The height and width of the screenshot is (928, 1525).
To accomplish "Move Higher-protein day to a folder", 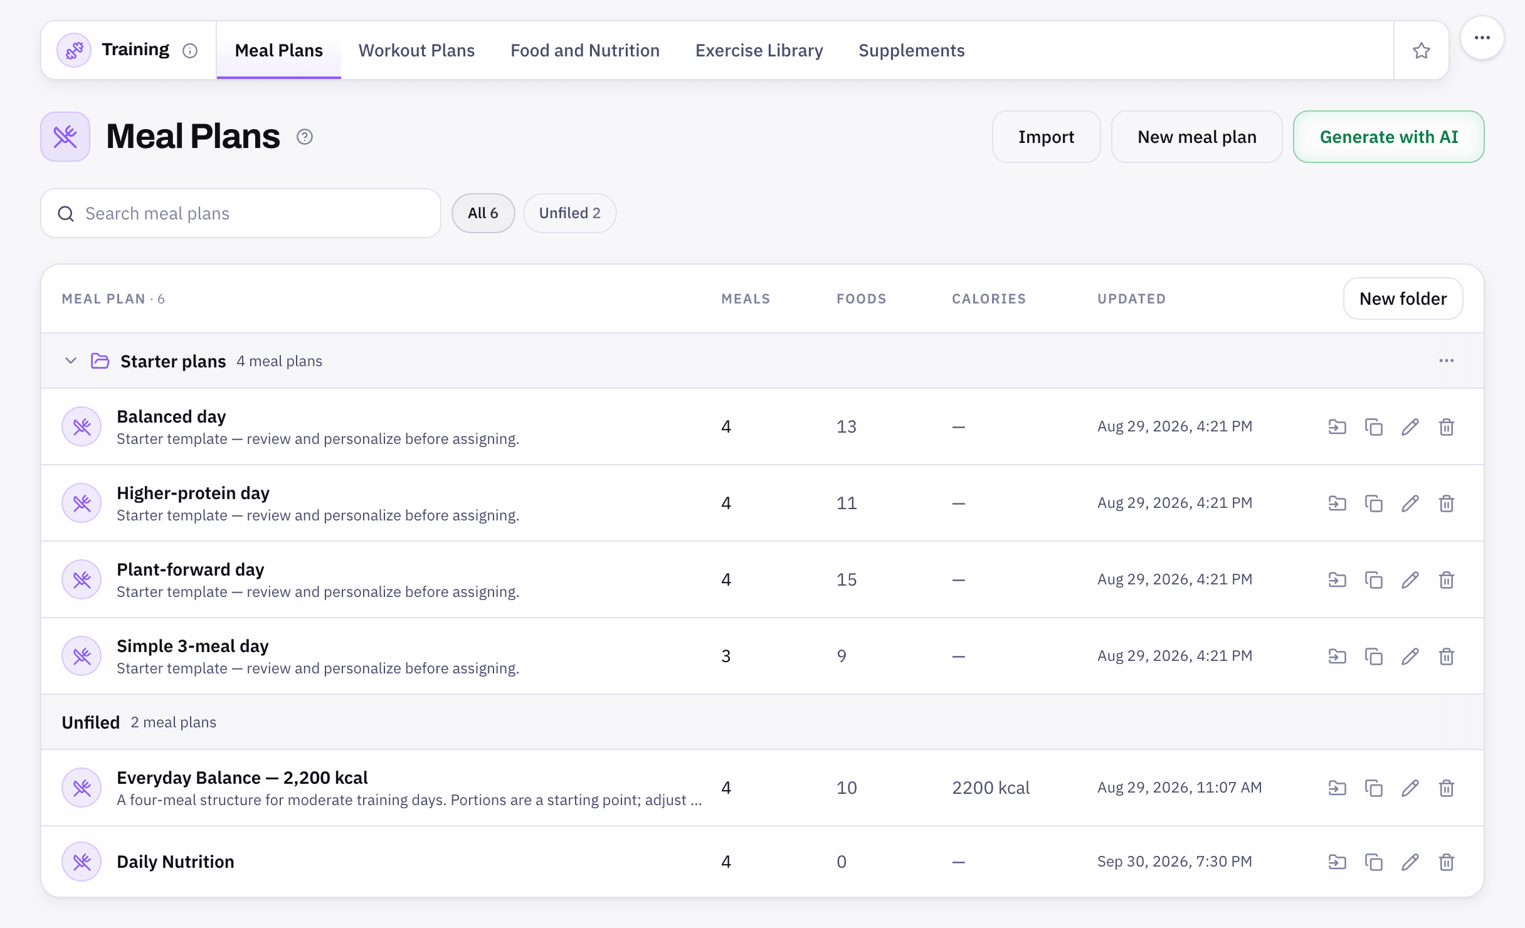I will [x=1338, y=503].
